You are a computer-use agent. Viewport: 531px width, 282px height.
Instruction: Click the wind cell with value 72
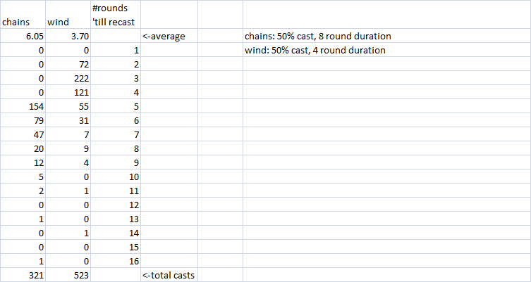(68, 64)
